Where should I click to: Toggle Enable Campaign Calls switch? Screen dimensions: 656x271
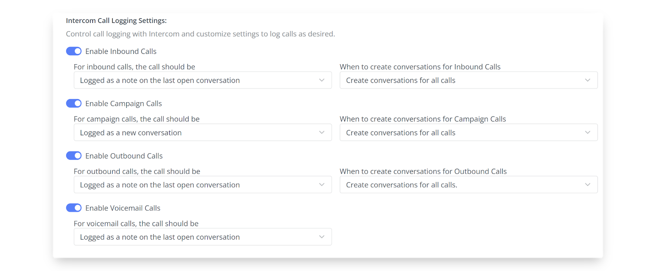click(x=74, y=103)
